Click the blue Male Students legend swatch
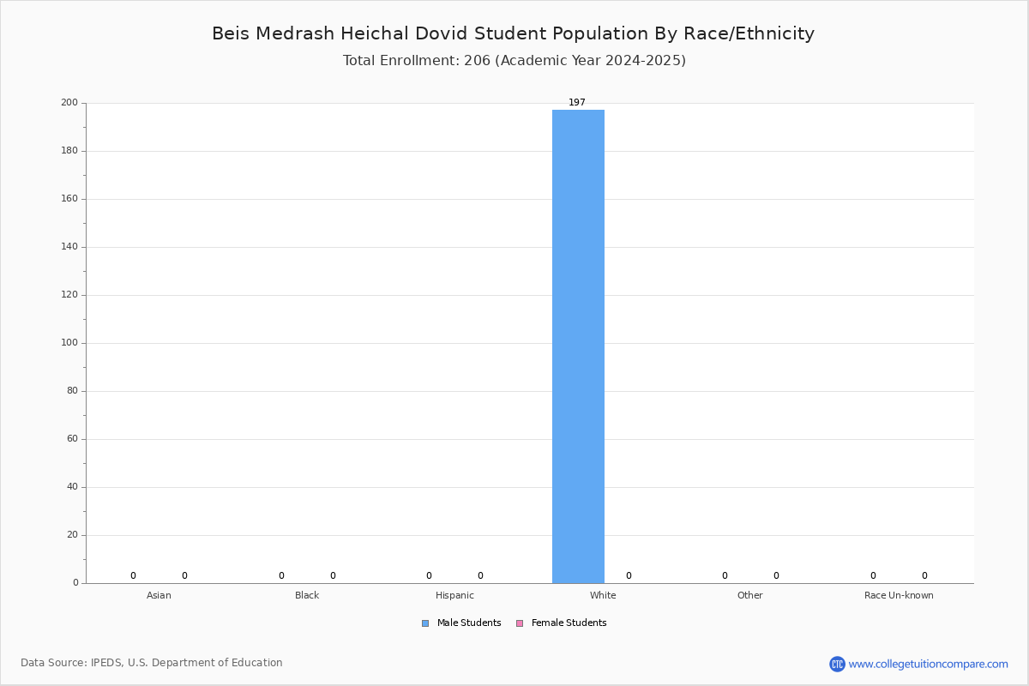Image resolution: width=1029 pixels, height=686 pixels. tap(425, 623)
